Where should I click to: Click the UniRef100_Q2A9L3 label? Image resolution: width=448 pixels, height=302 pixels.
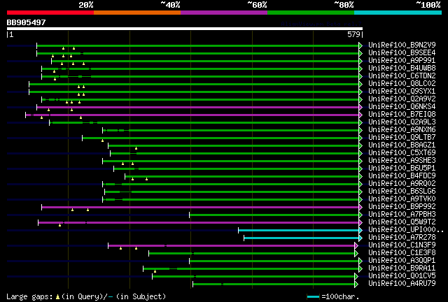point(402,122)
